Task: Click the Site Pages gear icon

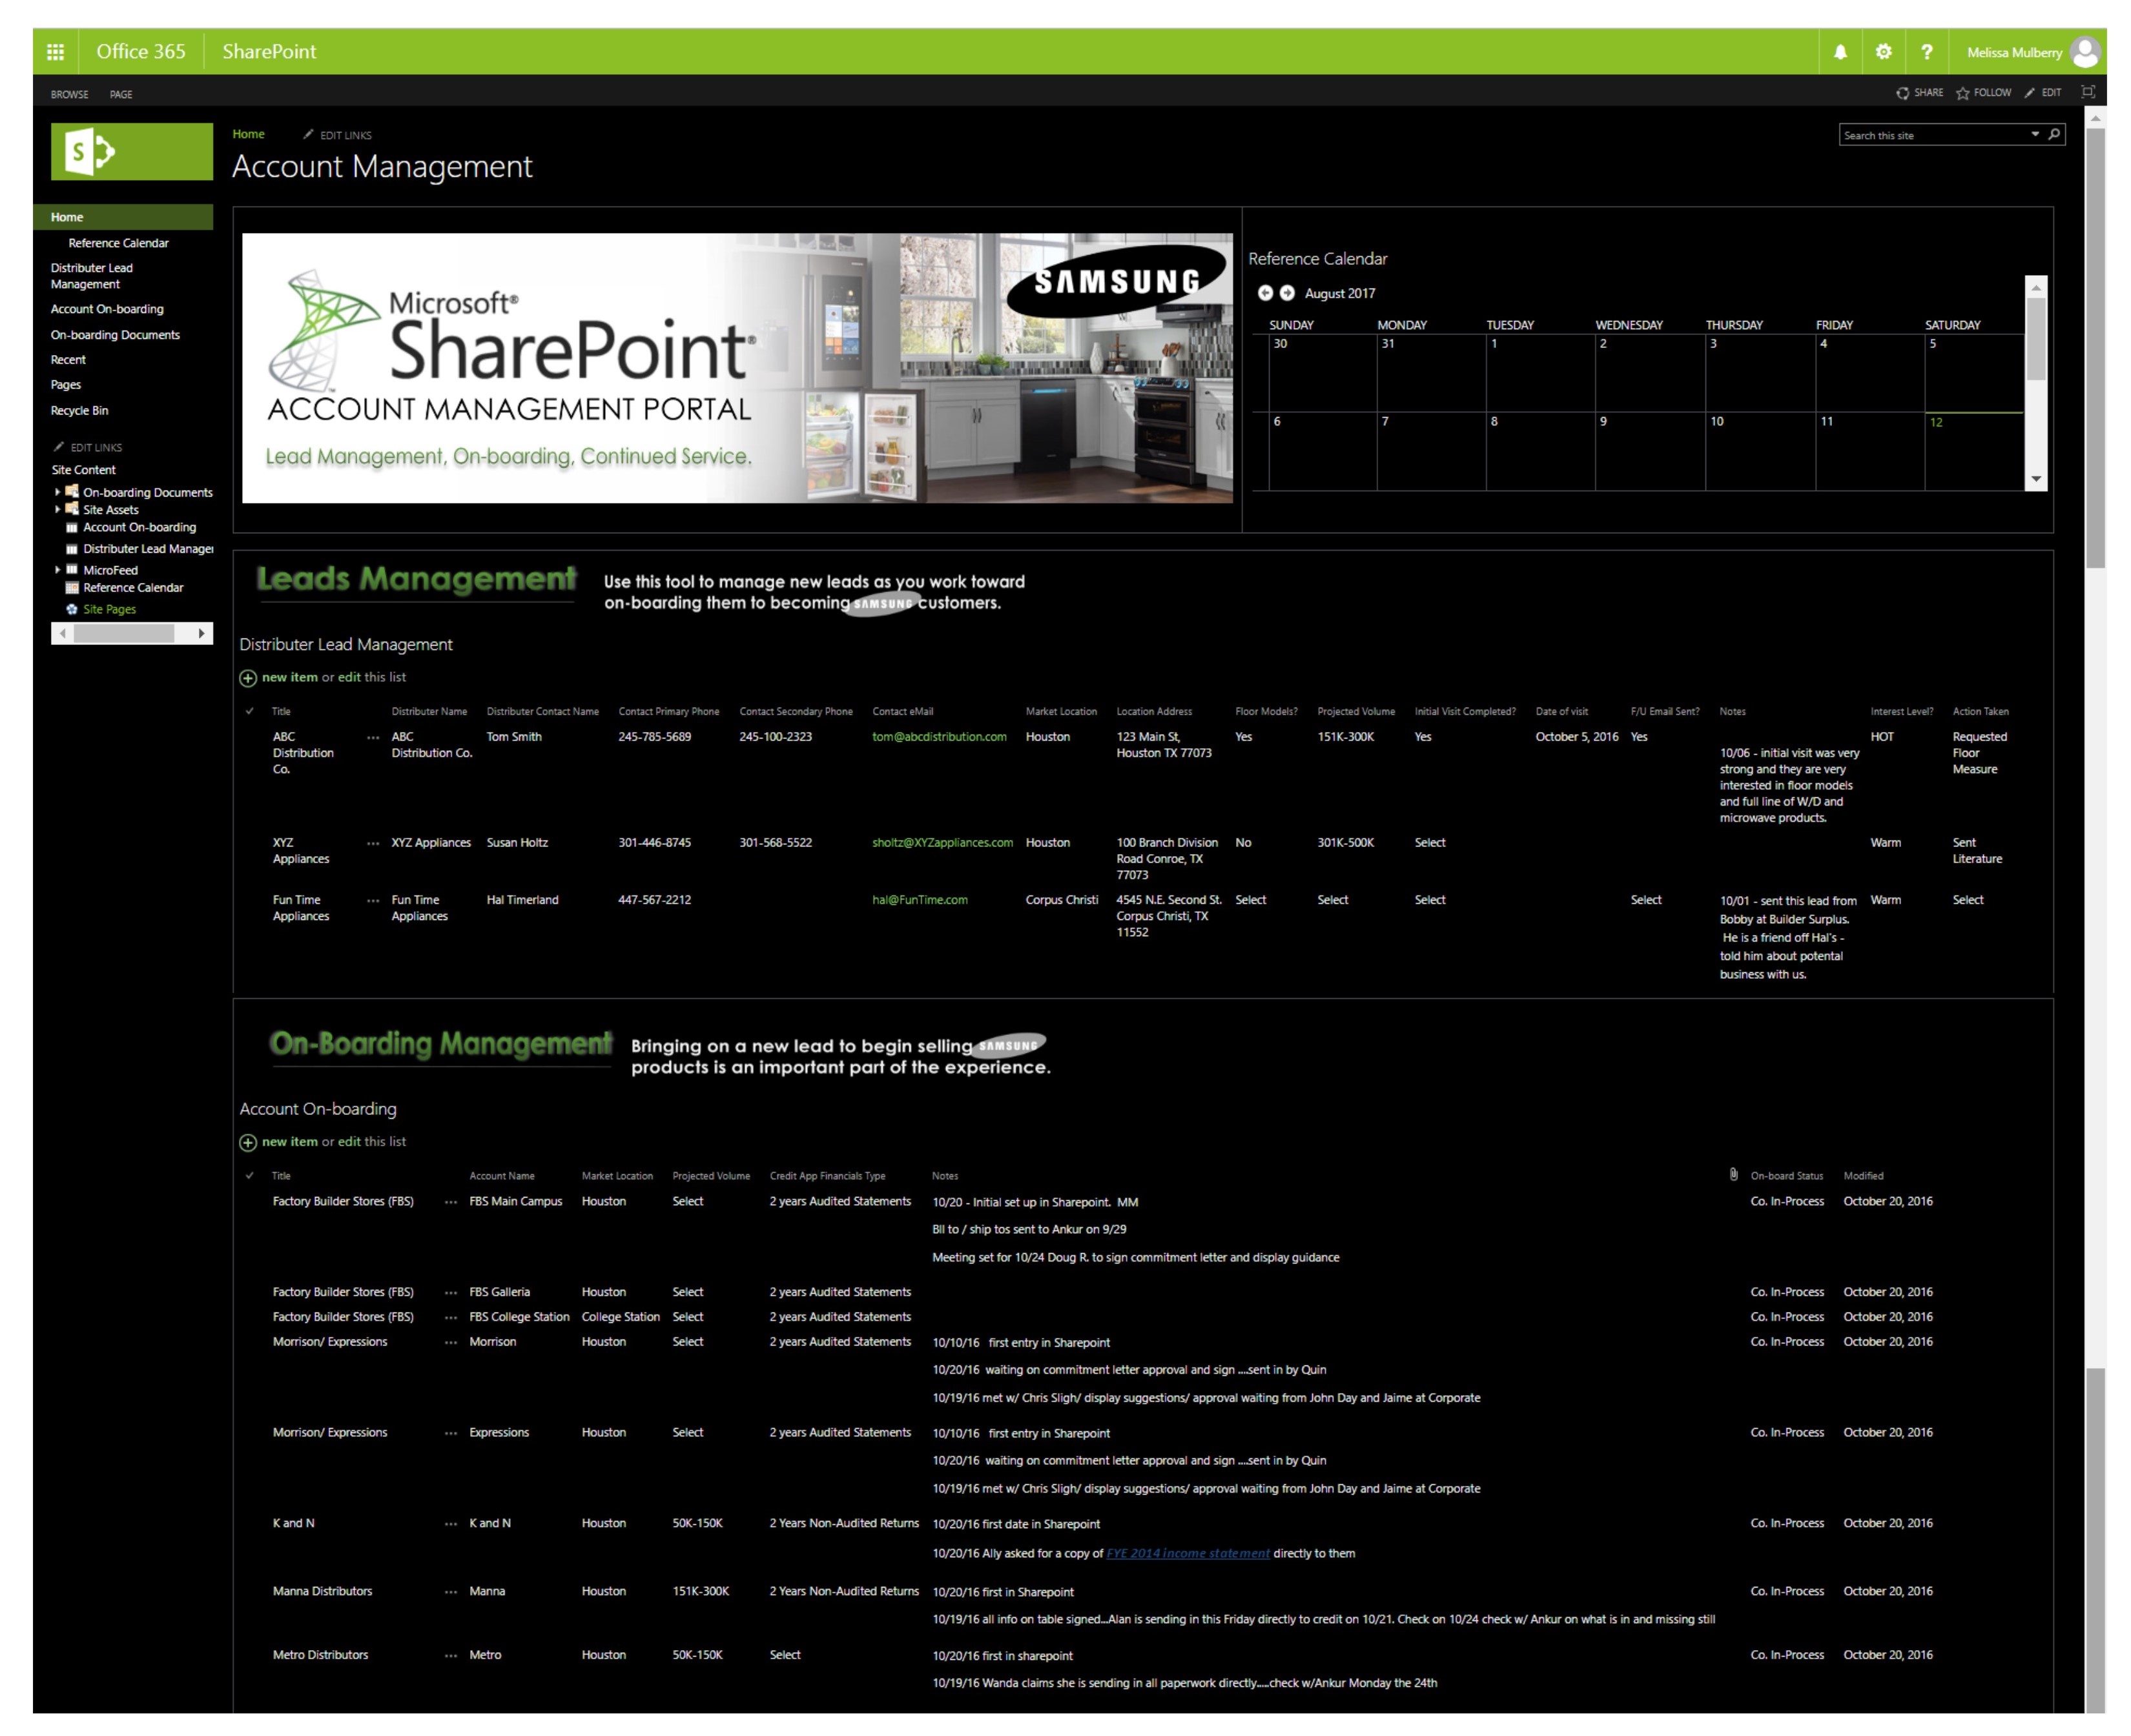Action: coord(72,609)
